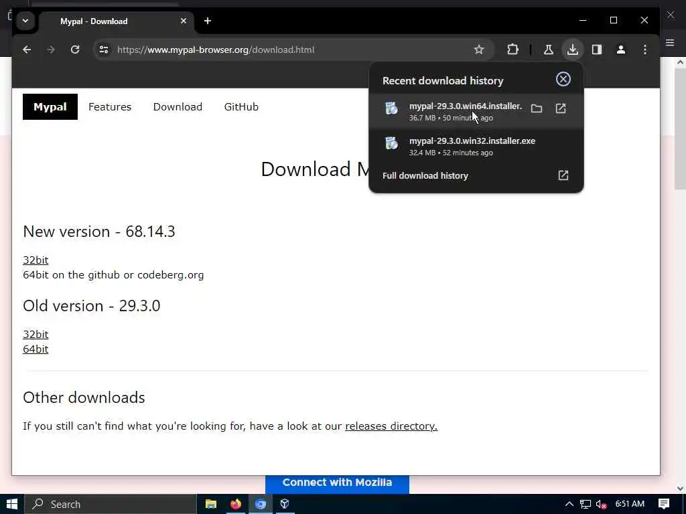Open the Chrome three-dot menu
Image resolution: width=686 pixels, height=514 pixels.
[645, 50]
